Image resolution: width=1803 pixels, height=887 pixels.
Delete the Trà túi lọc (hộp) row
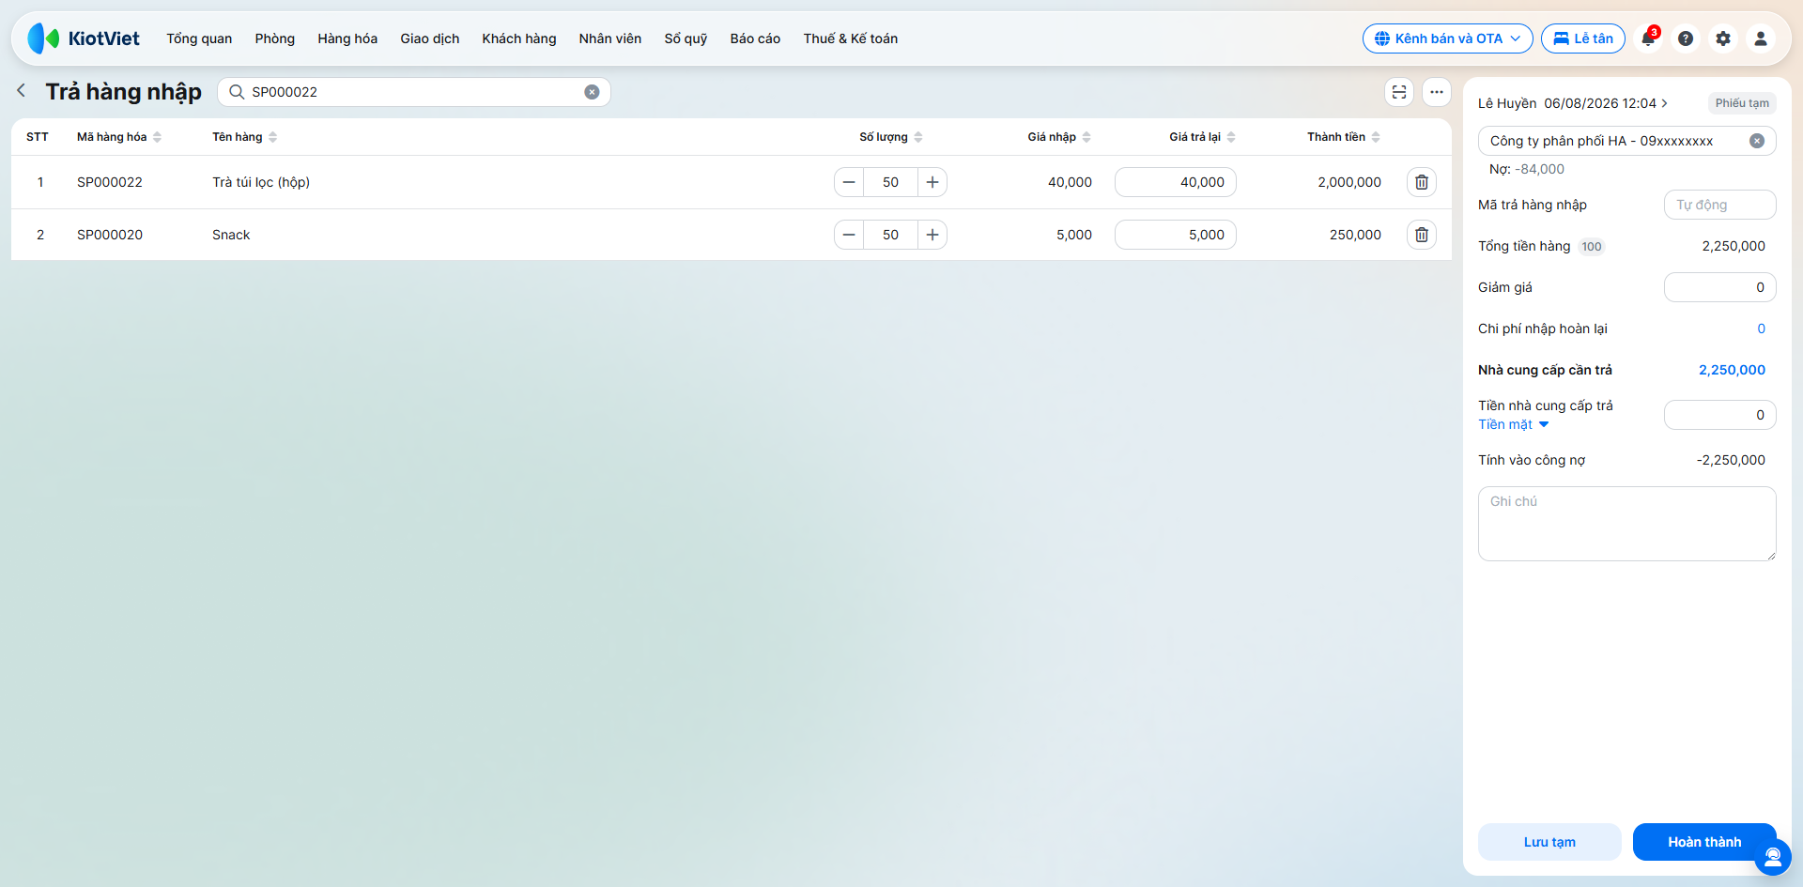[x=1422, y=182]
